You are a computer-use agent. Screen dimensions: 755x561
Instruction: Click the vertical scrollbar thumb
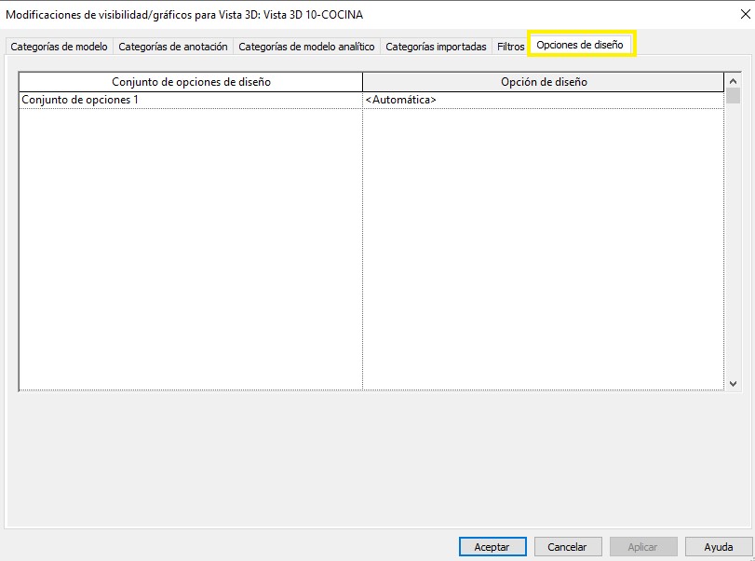point(733,96)
